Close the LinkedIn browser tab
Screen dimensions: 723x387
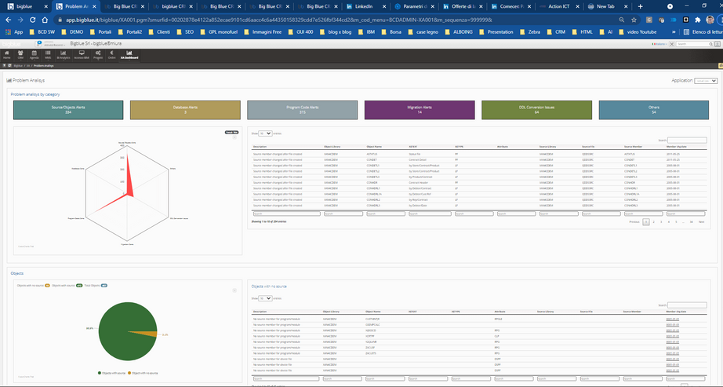[x=383, y=6]
